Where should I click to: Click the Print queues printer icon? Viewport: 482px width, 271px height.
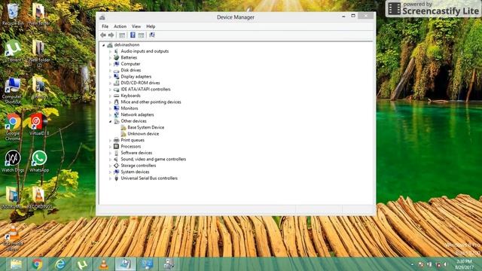coord(116,140)
